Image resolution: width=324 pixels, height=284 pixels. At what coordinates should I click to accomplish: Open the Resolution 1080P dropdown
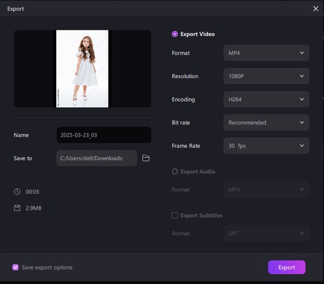267,76
